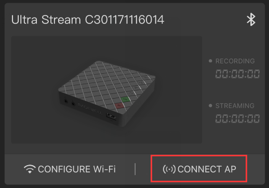Click the MAGEWELL logo on the device

[90, 109]
